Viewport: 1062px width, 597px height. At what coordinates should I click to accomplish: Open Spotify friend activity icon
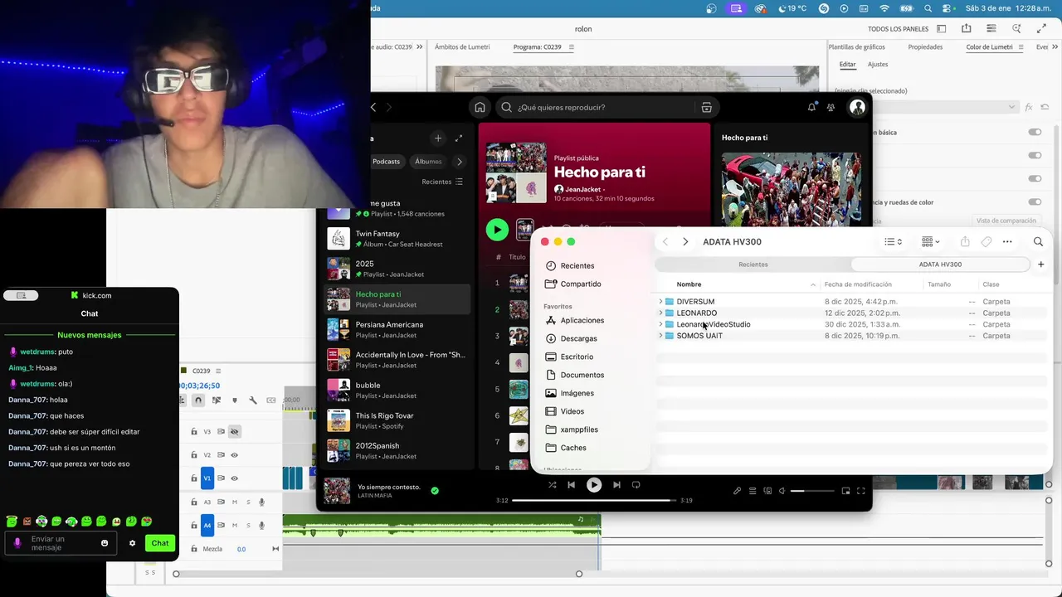click(831, 107)
